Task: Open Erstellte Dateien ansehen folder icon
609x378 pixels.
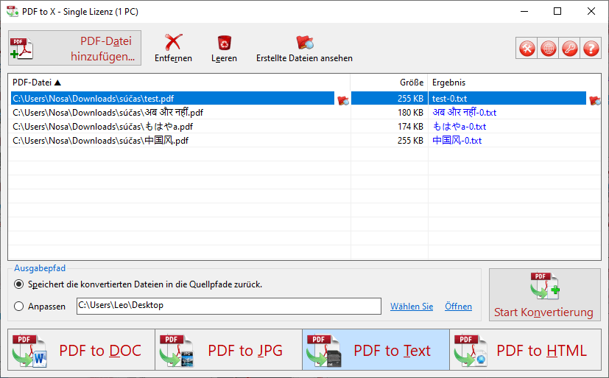Action: point(305,42)
